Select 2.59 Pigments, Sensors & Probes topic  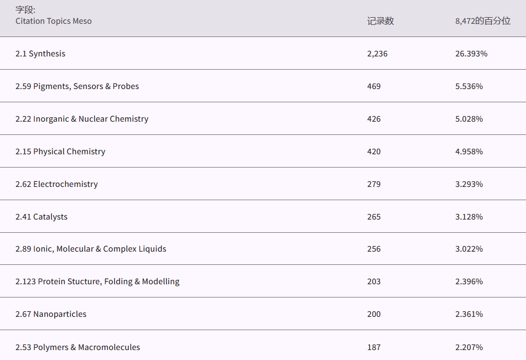pos(77,86)
